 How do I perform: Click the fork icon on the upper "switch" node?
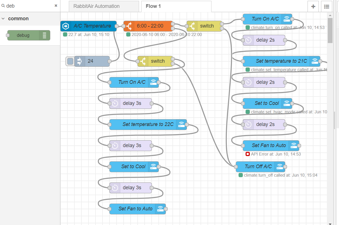(192, 26)
